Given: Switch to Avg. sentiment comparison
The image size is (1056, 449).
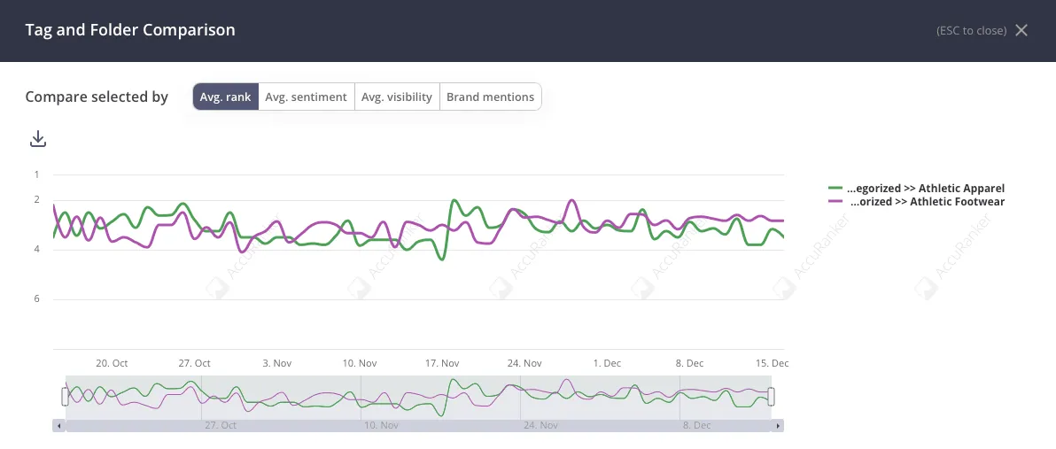Looking at the screenshot, I should click(x=307, y=97).
